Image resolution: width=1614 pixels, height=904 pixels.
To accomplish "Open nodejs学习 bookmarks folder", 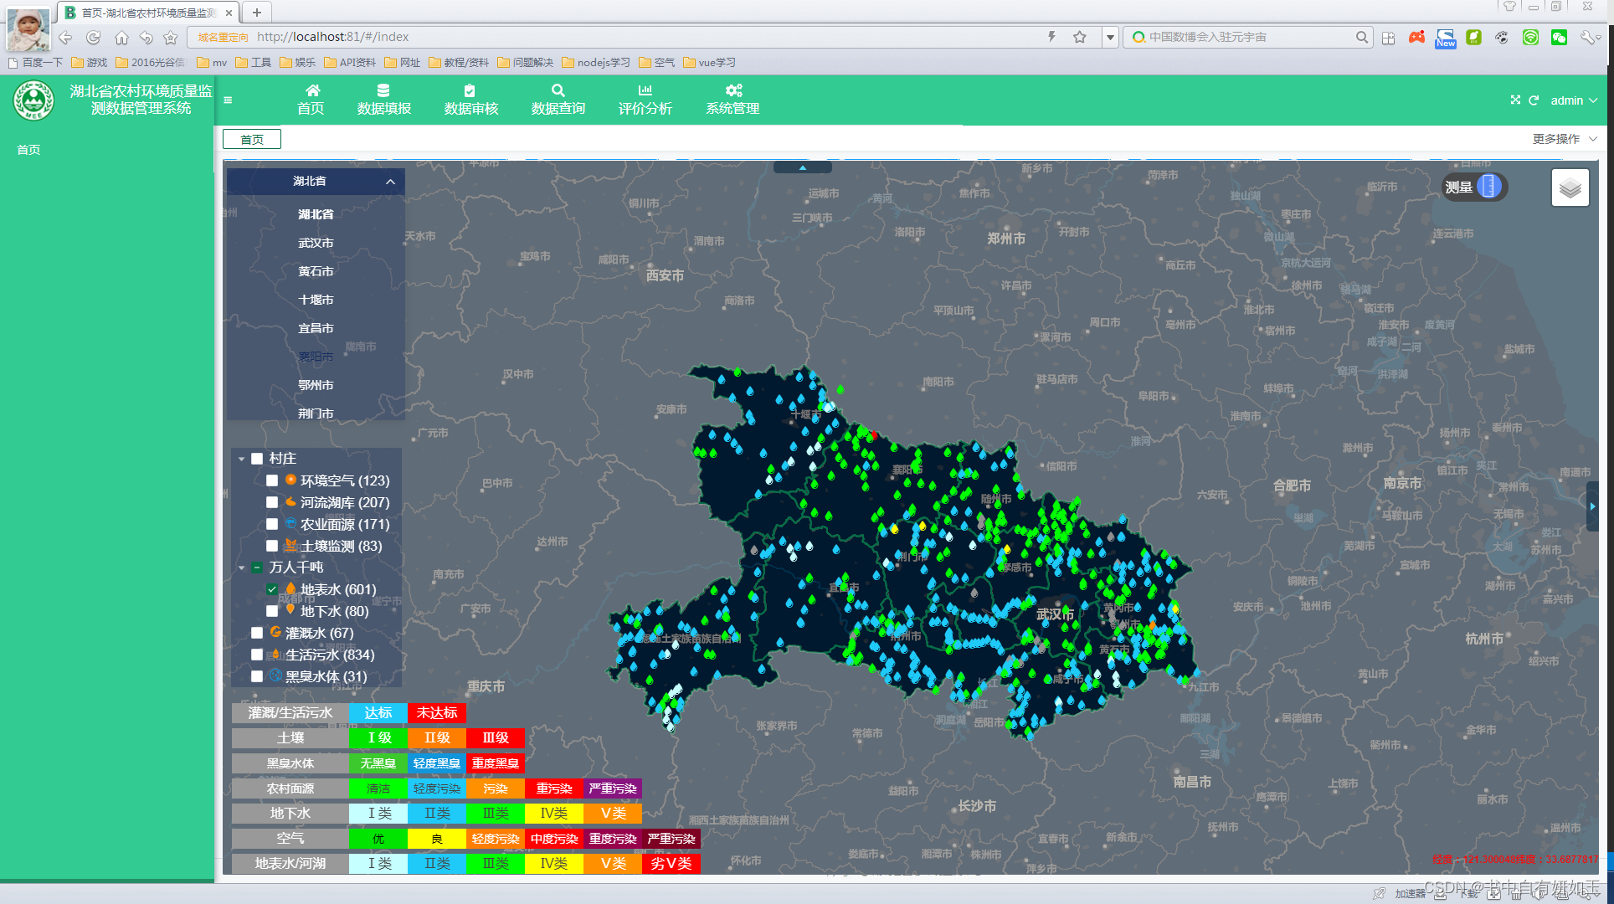I will [596, 62].
